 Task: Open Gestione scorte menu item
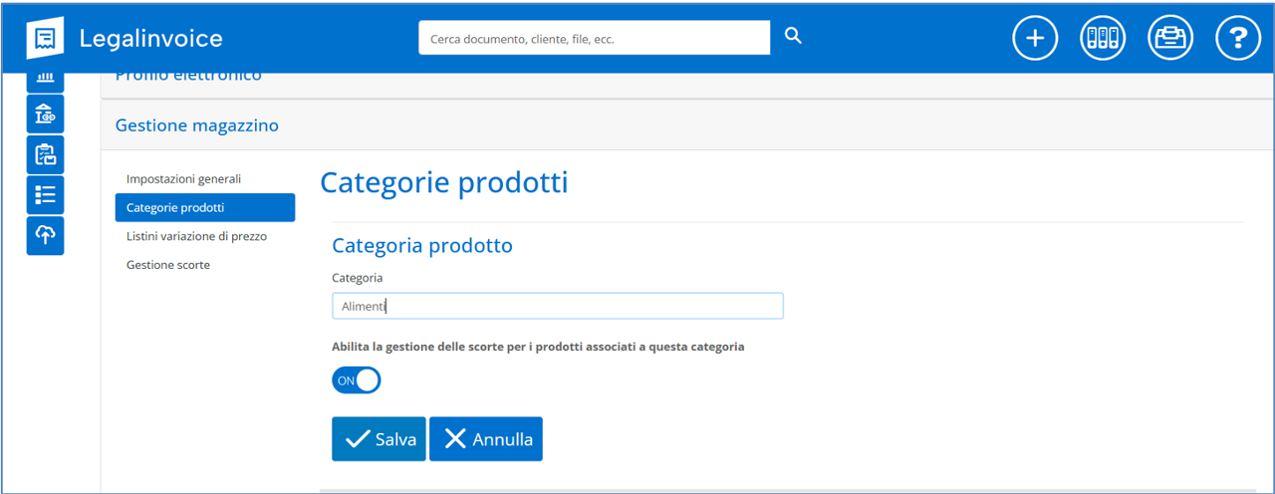click(168, 265)
